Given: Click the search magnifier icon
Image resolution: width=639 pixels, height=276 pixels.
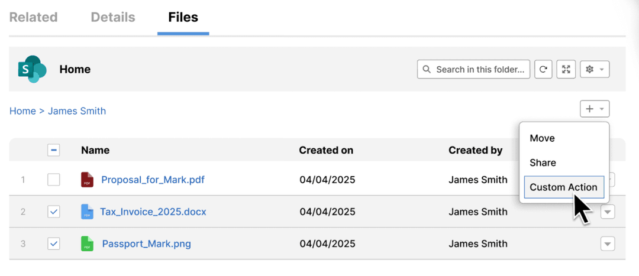Looking at the screenshot, I should [427, 69].
